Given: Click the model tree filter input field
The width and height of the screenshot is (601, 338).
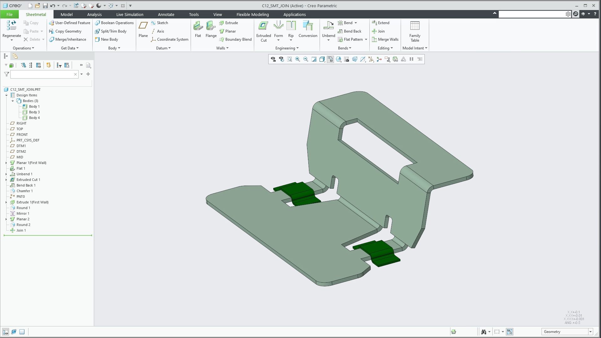Looking at the screenshot, I should pyautogui.click(x=44, y=74).
